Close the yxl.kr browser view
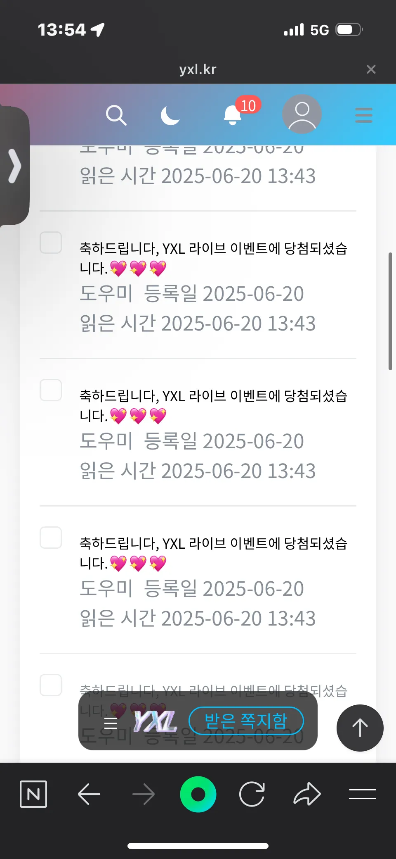Image resolution: width=396 pixels, height=859 pixels. 371,69
